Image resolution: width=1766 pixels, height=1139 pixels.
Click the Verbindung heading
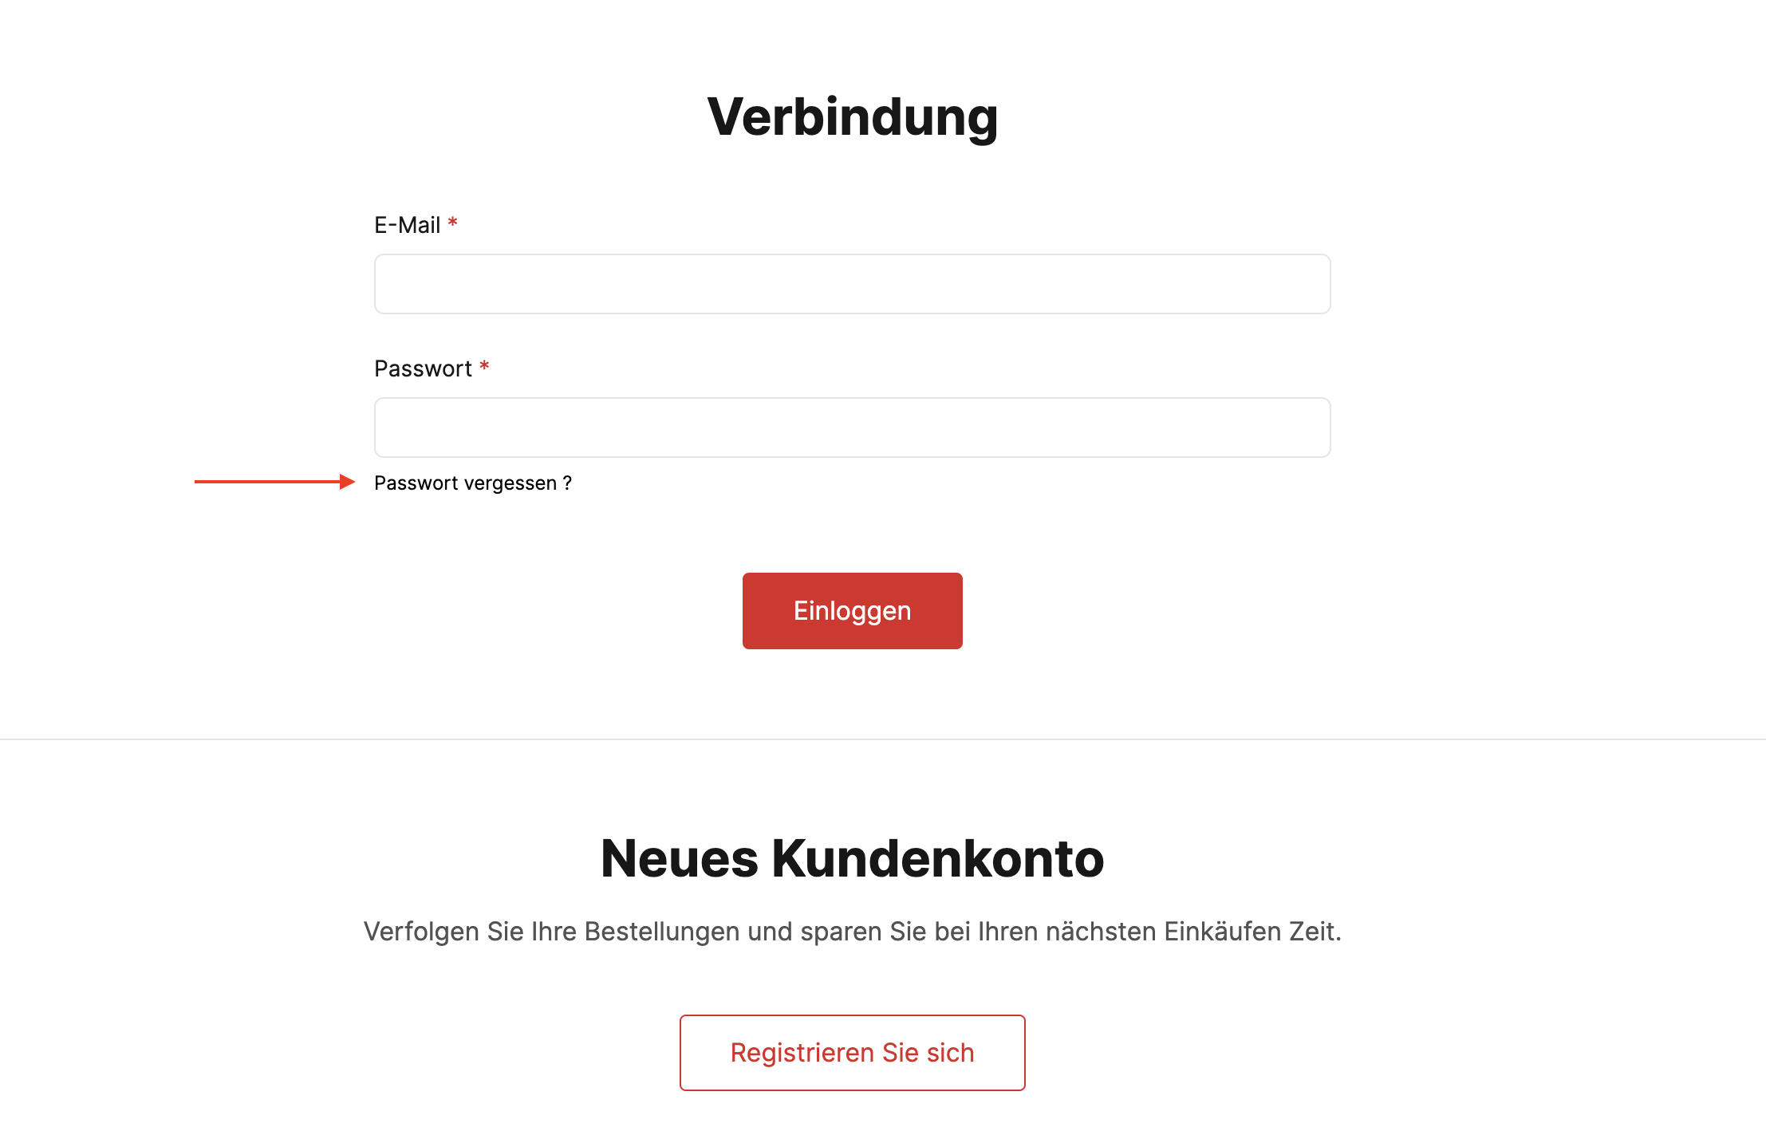[x=852, y=117]
